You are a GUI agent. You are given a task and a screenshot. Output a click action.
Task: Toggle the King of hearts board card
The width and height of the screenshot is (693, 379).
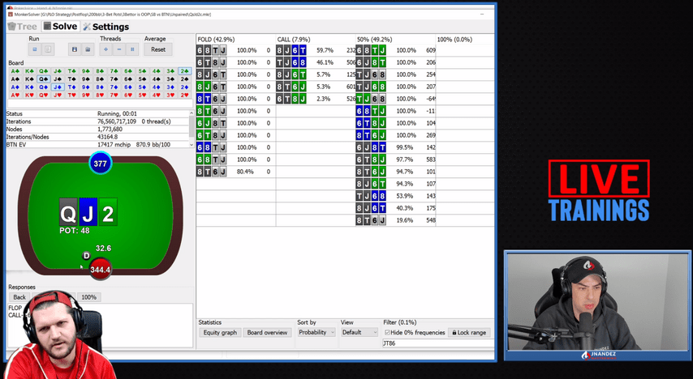point(29,95)
